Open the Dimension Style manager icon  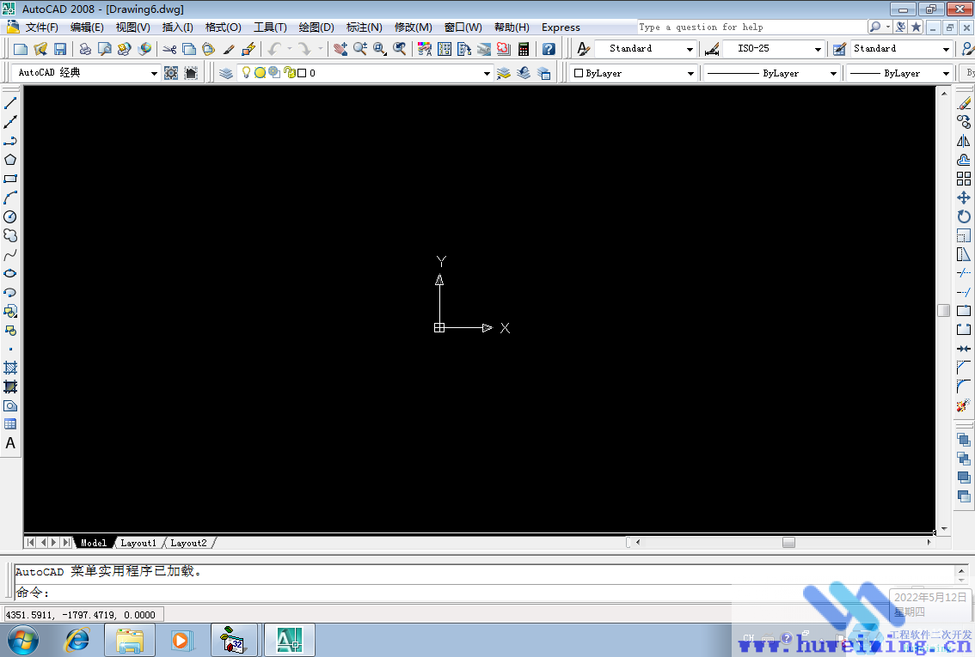point(712,49)
